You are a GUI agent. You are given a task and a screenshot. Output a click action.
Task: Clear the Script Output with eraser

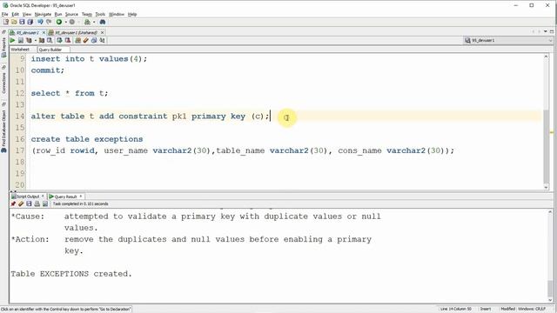21,203
